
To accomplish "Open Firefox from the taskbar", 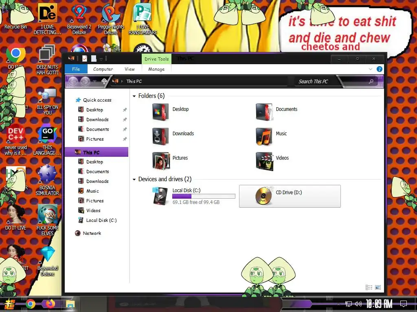I will point(50,304).
